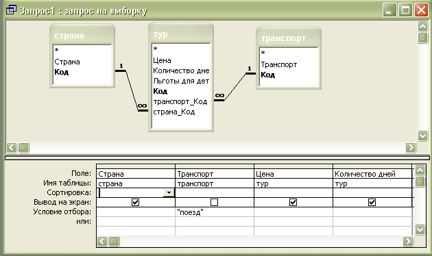The image size is (432, 256).
Task: Select the asterisk in транспорт table
Action: pos(263,53)
